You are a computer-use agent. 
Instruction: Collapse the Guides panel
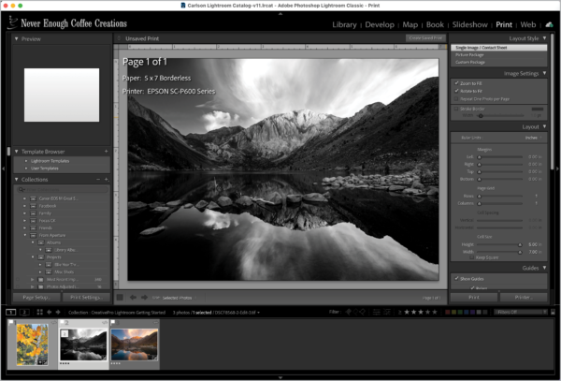click(544, 268)
